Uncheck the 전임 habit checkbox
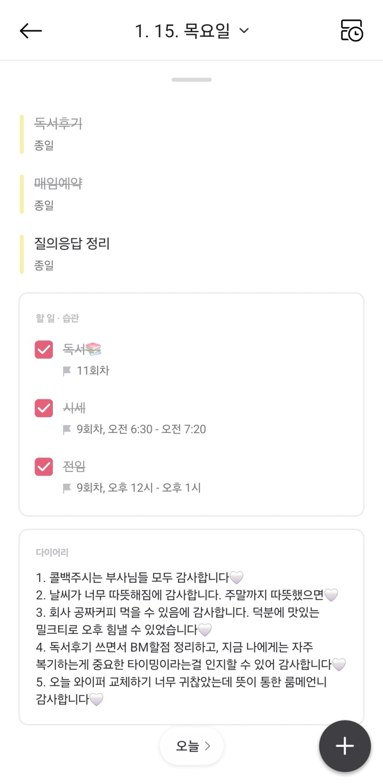Image resolution: width=383 pixels, height=784 pixels. [44, 466]
